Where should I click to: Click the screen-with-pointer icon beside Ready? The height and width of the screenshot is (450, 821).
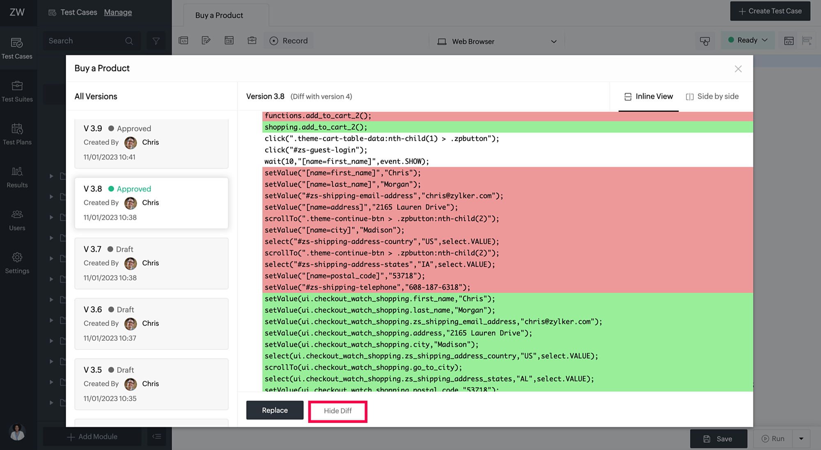[x=705, y=41]
